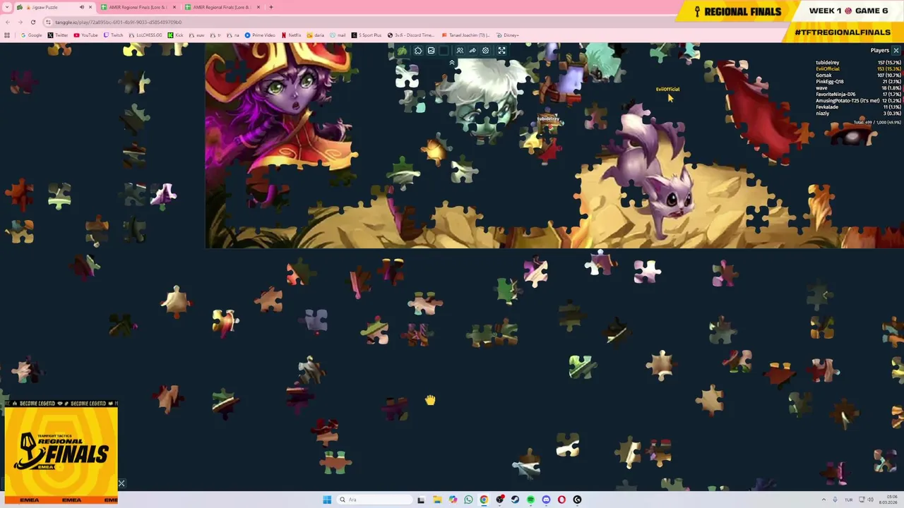Pick the background color swatch in toolbar
This screenshot has height=508, width=904.
point(444,51)
